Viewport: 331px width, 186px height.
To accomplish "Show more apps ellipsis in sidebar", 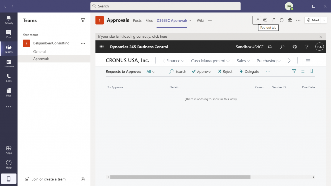I will click(x=9, y=107).
